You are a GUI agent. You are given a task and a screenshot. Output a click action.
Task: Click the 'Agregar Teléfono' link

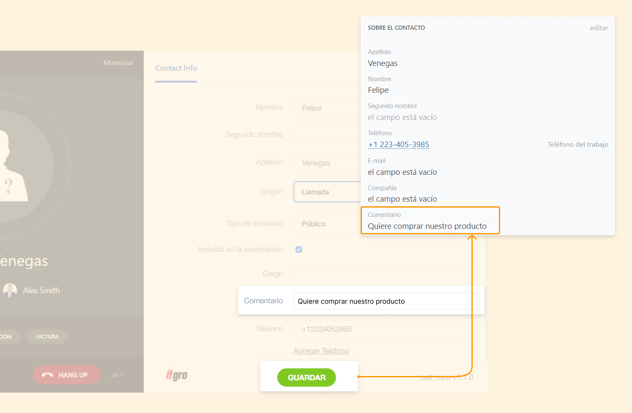321,351
